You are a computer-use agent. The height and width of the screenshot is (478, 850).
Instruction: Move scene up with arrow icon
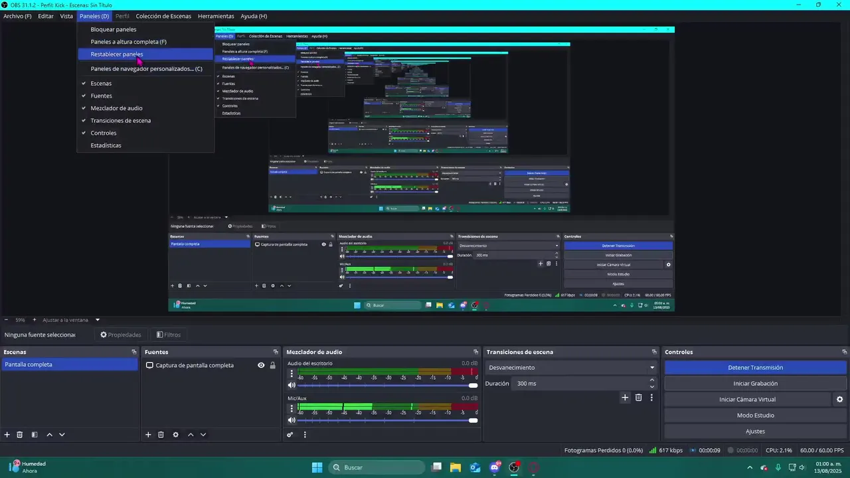tap(49, 435)
